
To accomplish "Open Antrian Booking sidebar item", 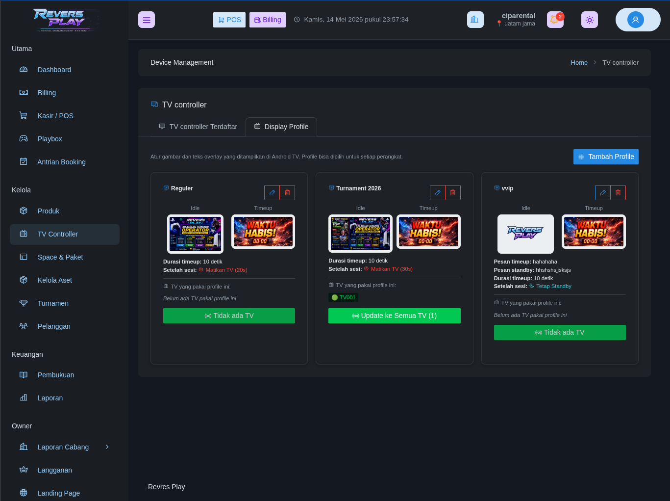I will (x=65, y=162).
